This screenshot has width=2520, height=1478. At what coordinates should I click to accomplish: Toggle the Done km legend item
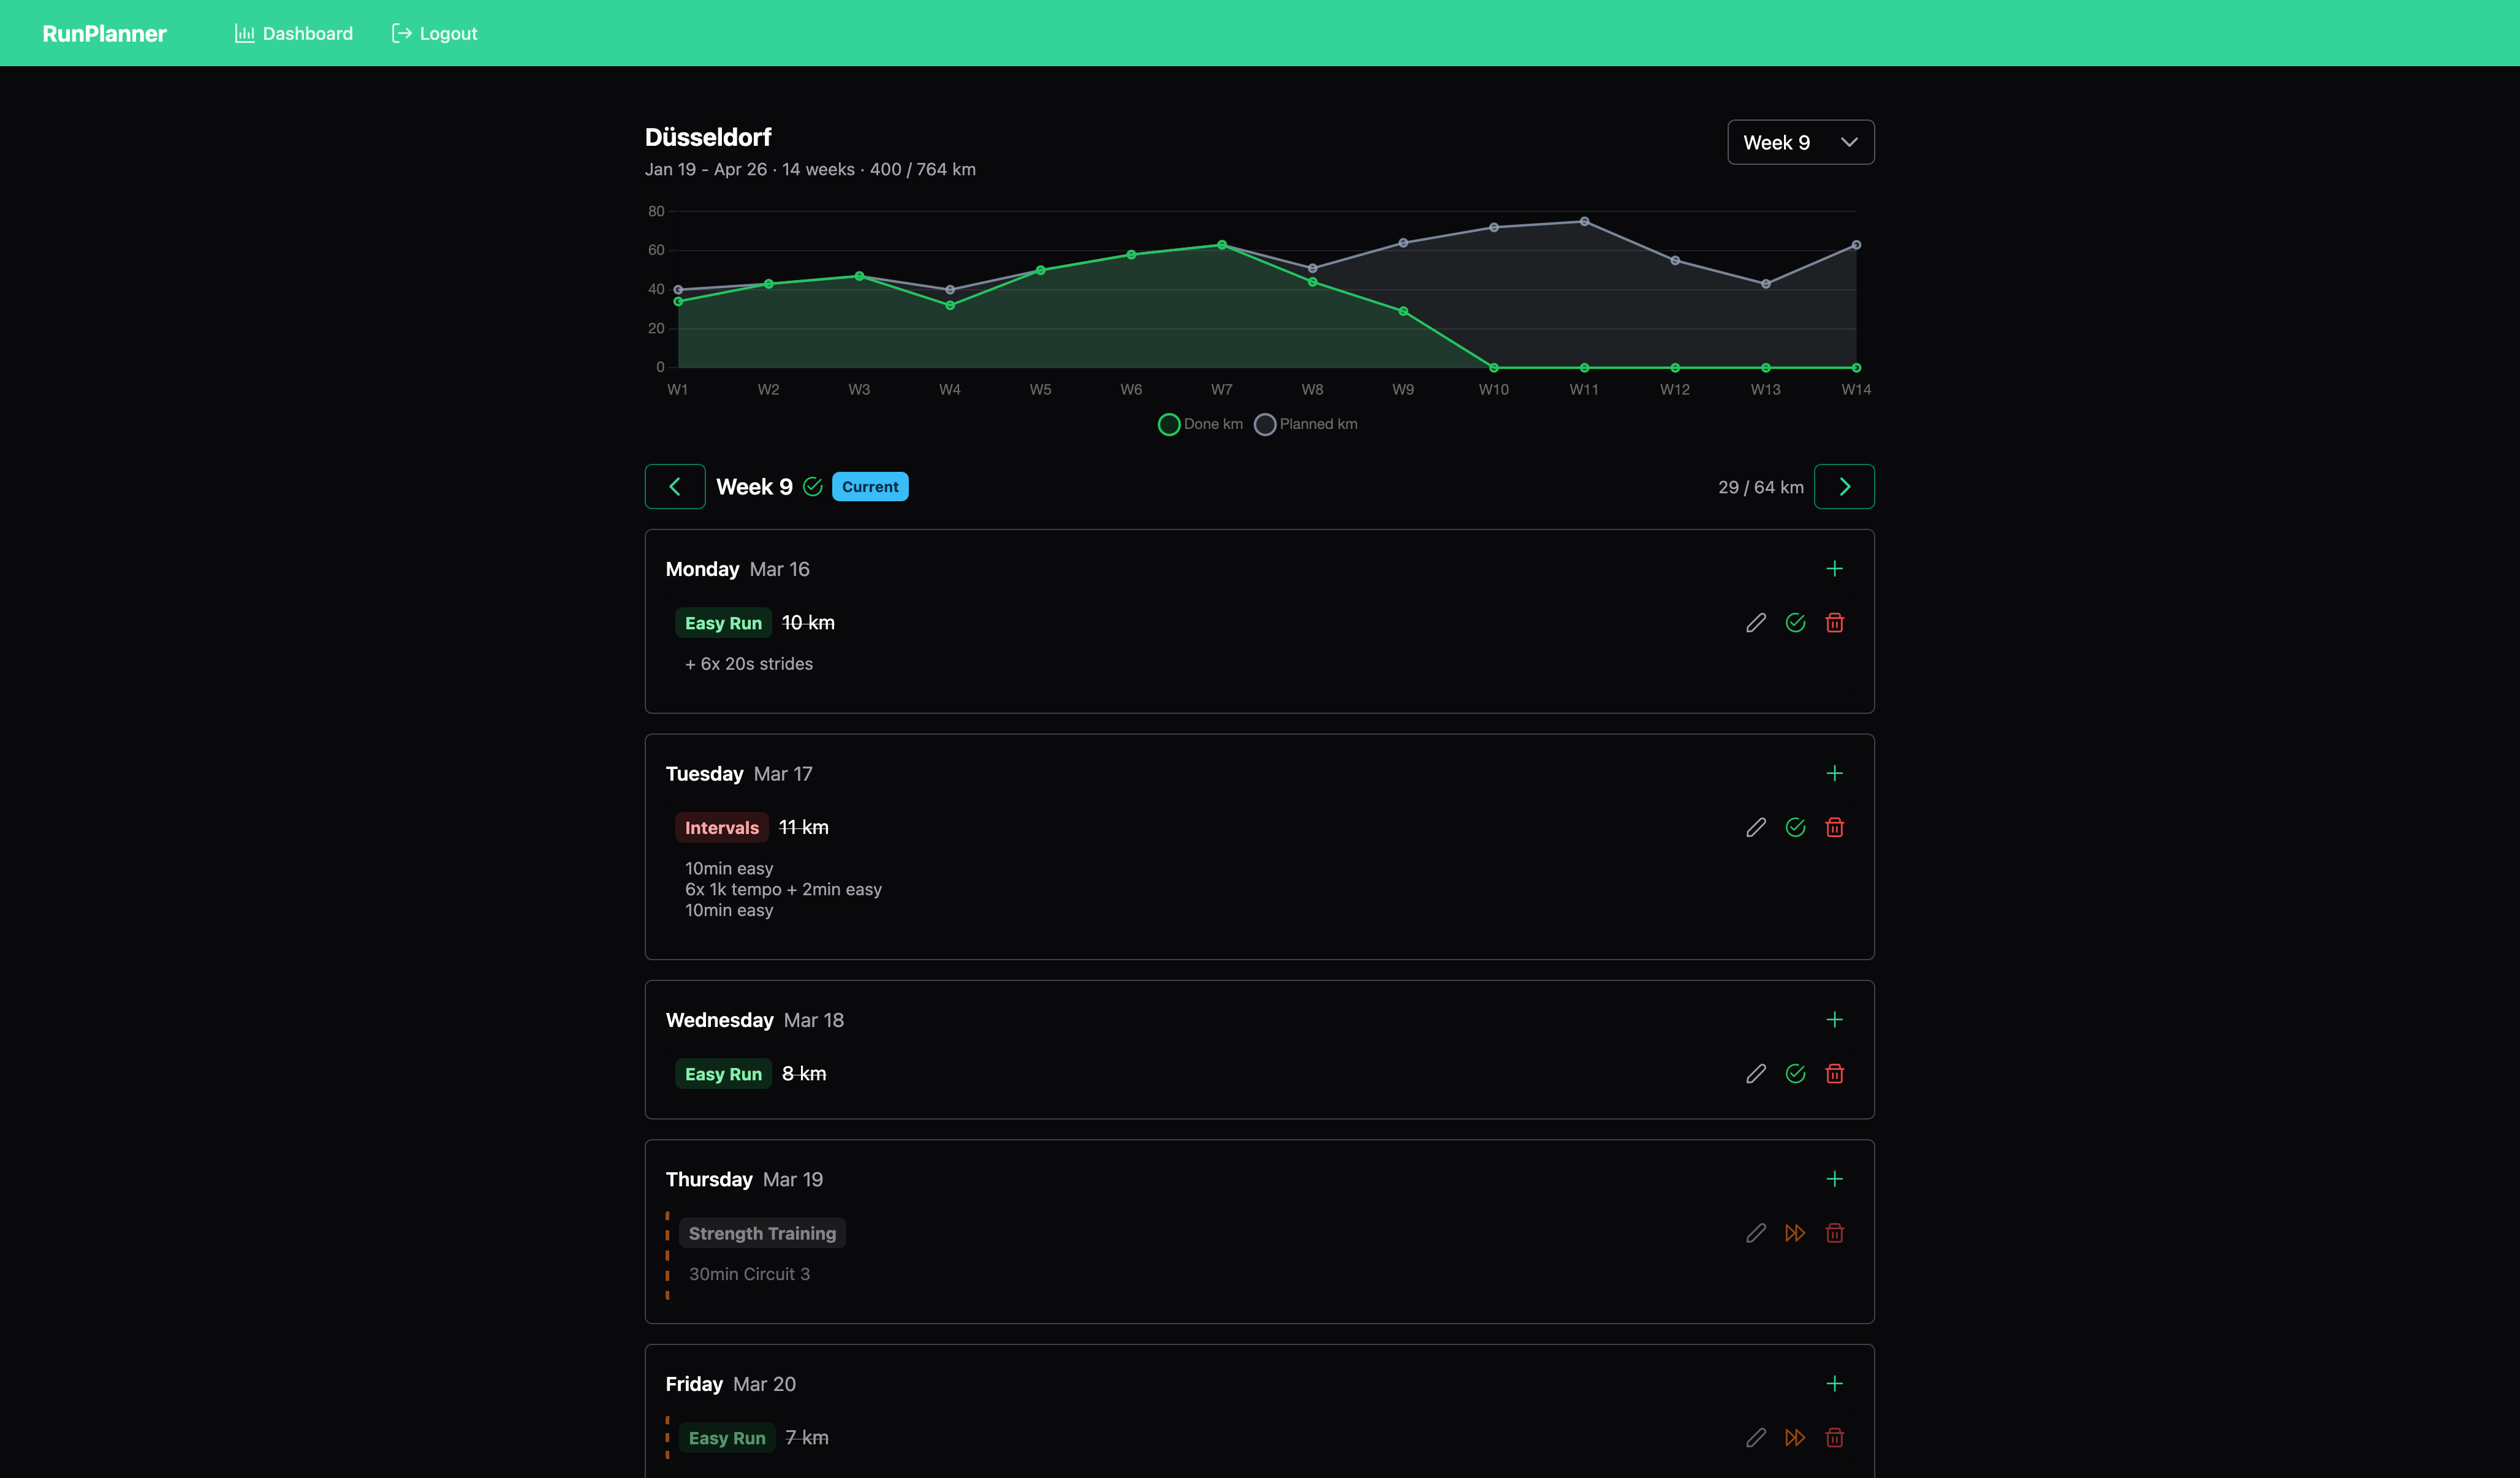coord(1199,424)
